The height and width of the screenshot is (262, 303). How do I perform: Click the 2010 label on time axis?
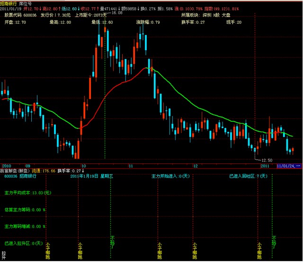(x=6, y=166)
